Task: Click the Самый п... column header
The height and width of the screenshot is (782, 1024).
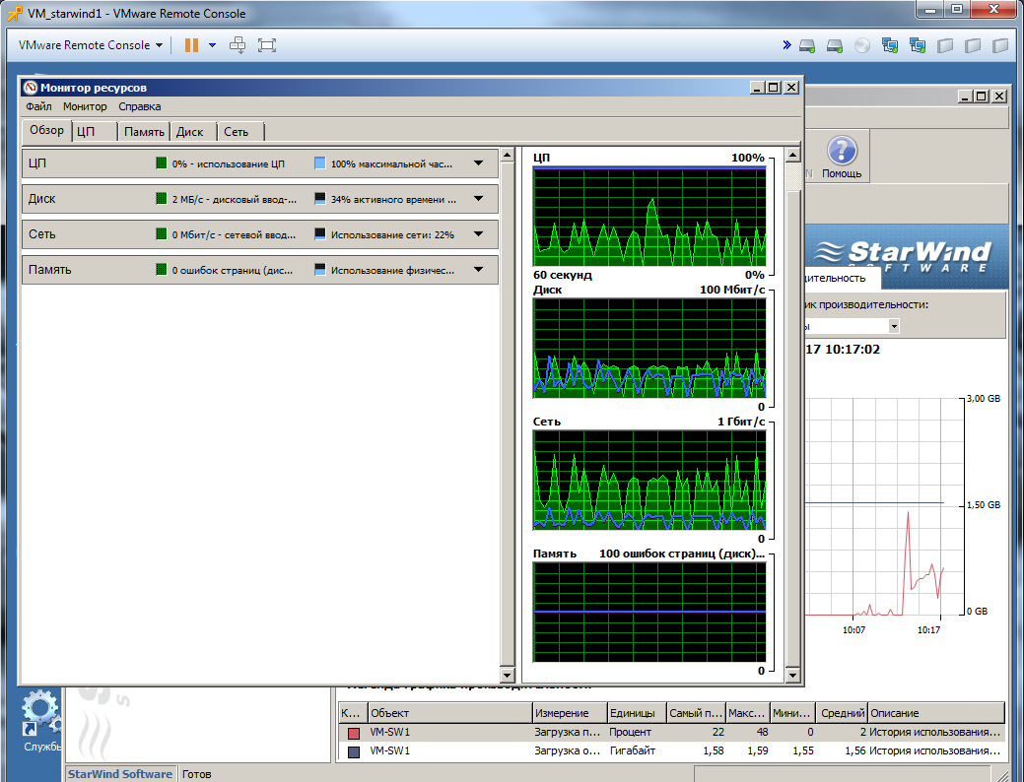Action: point(696,713)
